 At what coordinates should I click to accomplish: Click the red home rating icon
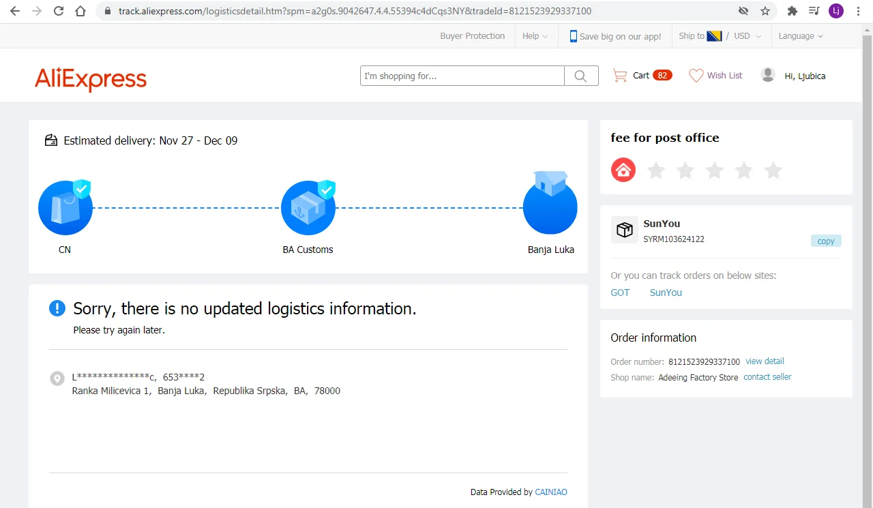(x=623, y=170)
